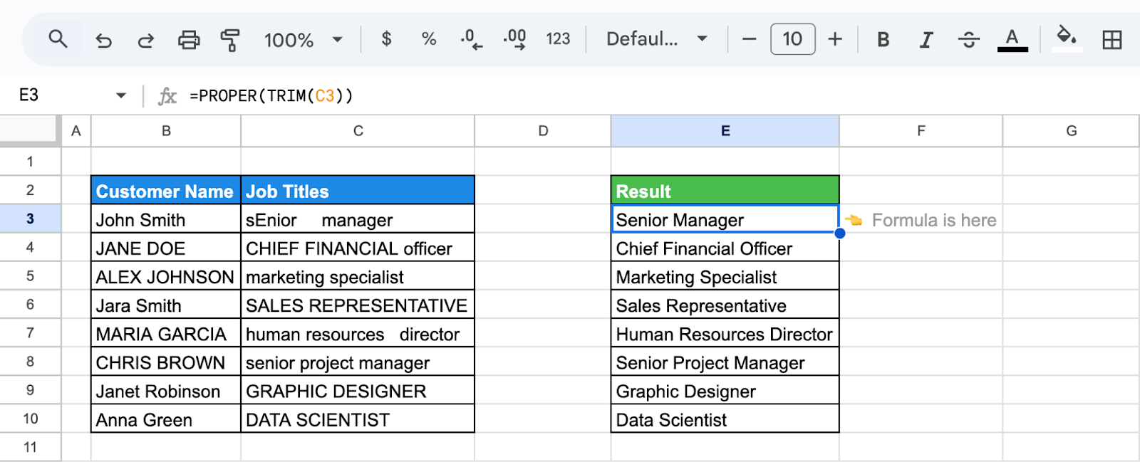Undo the last action

[x=104, y=40]
